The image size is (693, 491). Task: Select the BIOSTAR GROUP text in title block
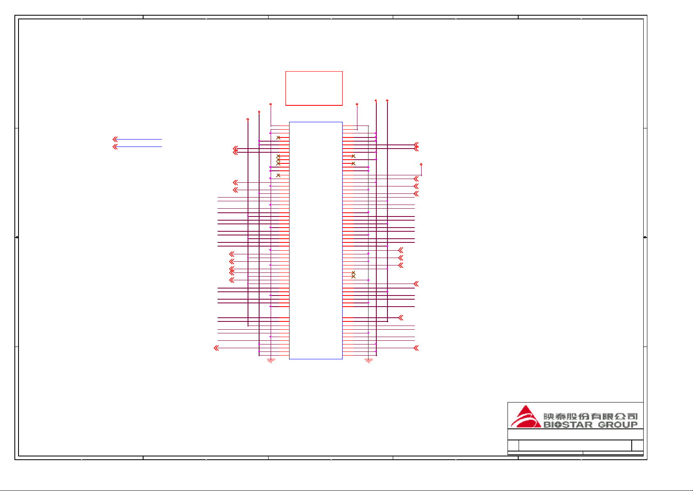click(x=591, y=425)
